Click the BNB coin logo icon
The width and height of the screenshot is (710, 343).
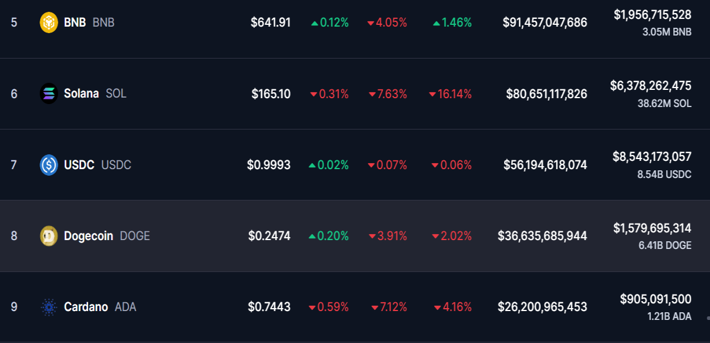(49, 22)
